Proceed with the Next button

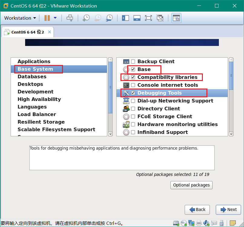pyautogui.click(x=229, y=209)
